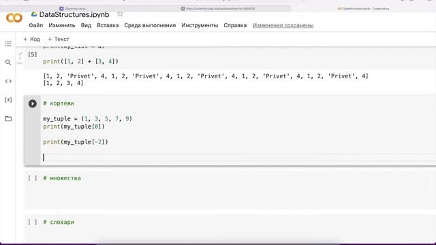Image resolution: width=436 pixels, height=245 pixels.
Task: Click the run bracket of the словари cell
Action: point(32,222)
